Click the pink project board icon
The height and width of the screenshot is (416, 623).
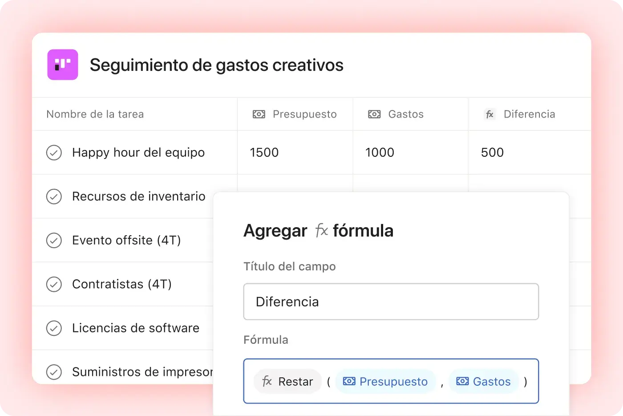[x=63, y=65]
